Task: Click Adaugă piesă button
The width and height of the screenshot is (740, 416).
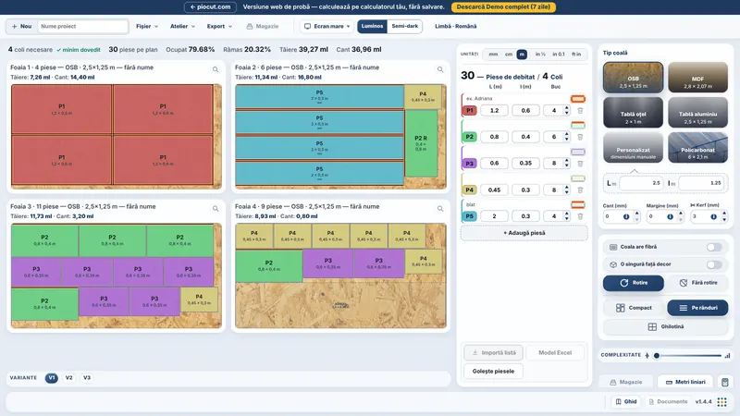Action: coord(524,233)
